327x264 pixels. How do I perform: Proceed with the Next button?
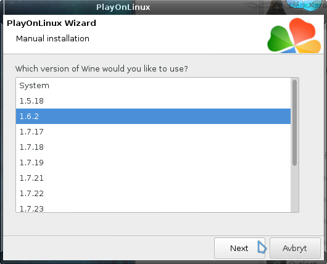tap(239, 248)
